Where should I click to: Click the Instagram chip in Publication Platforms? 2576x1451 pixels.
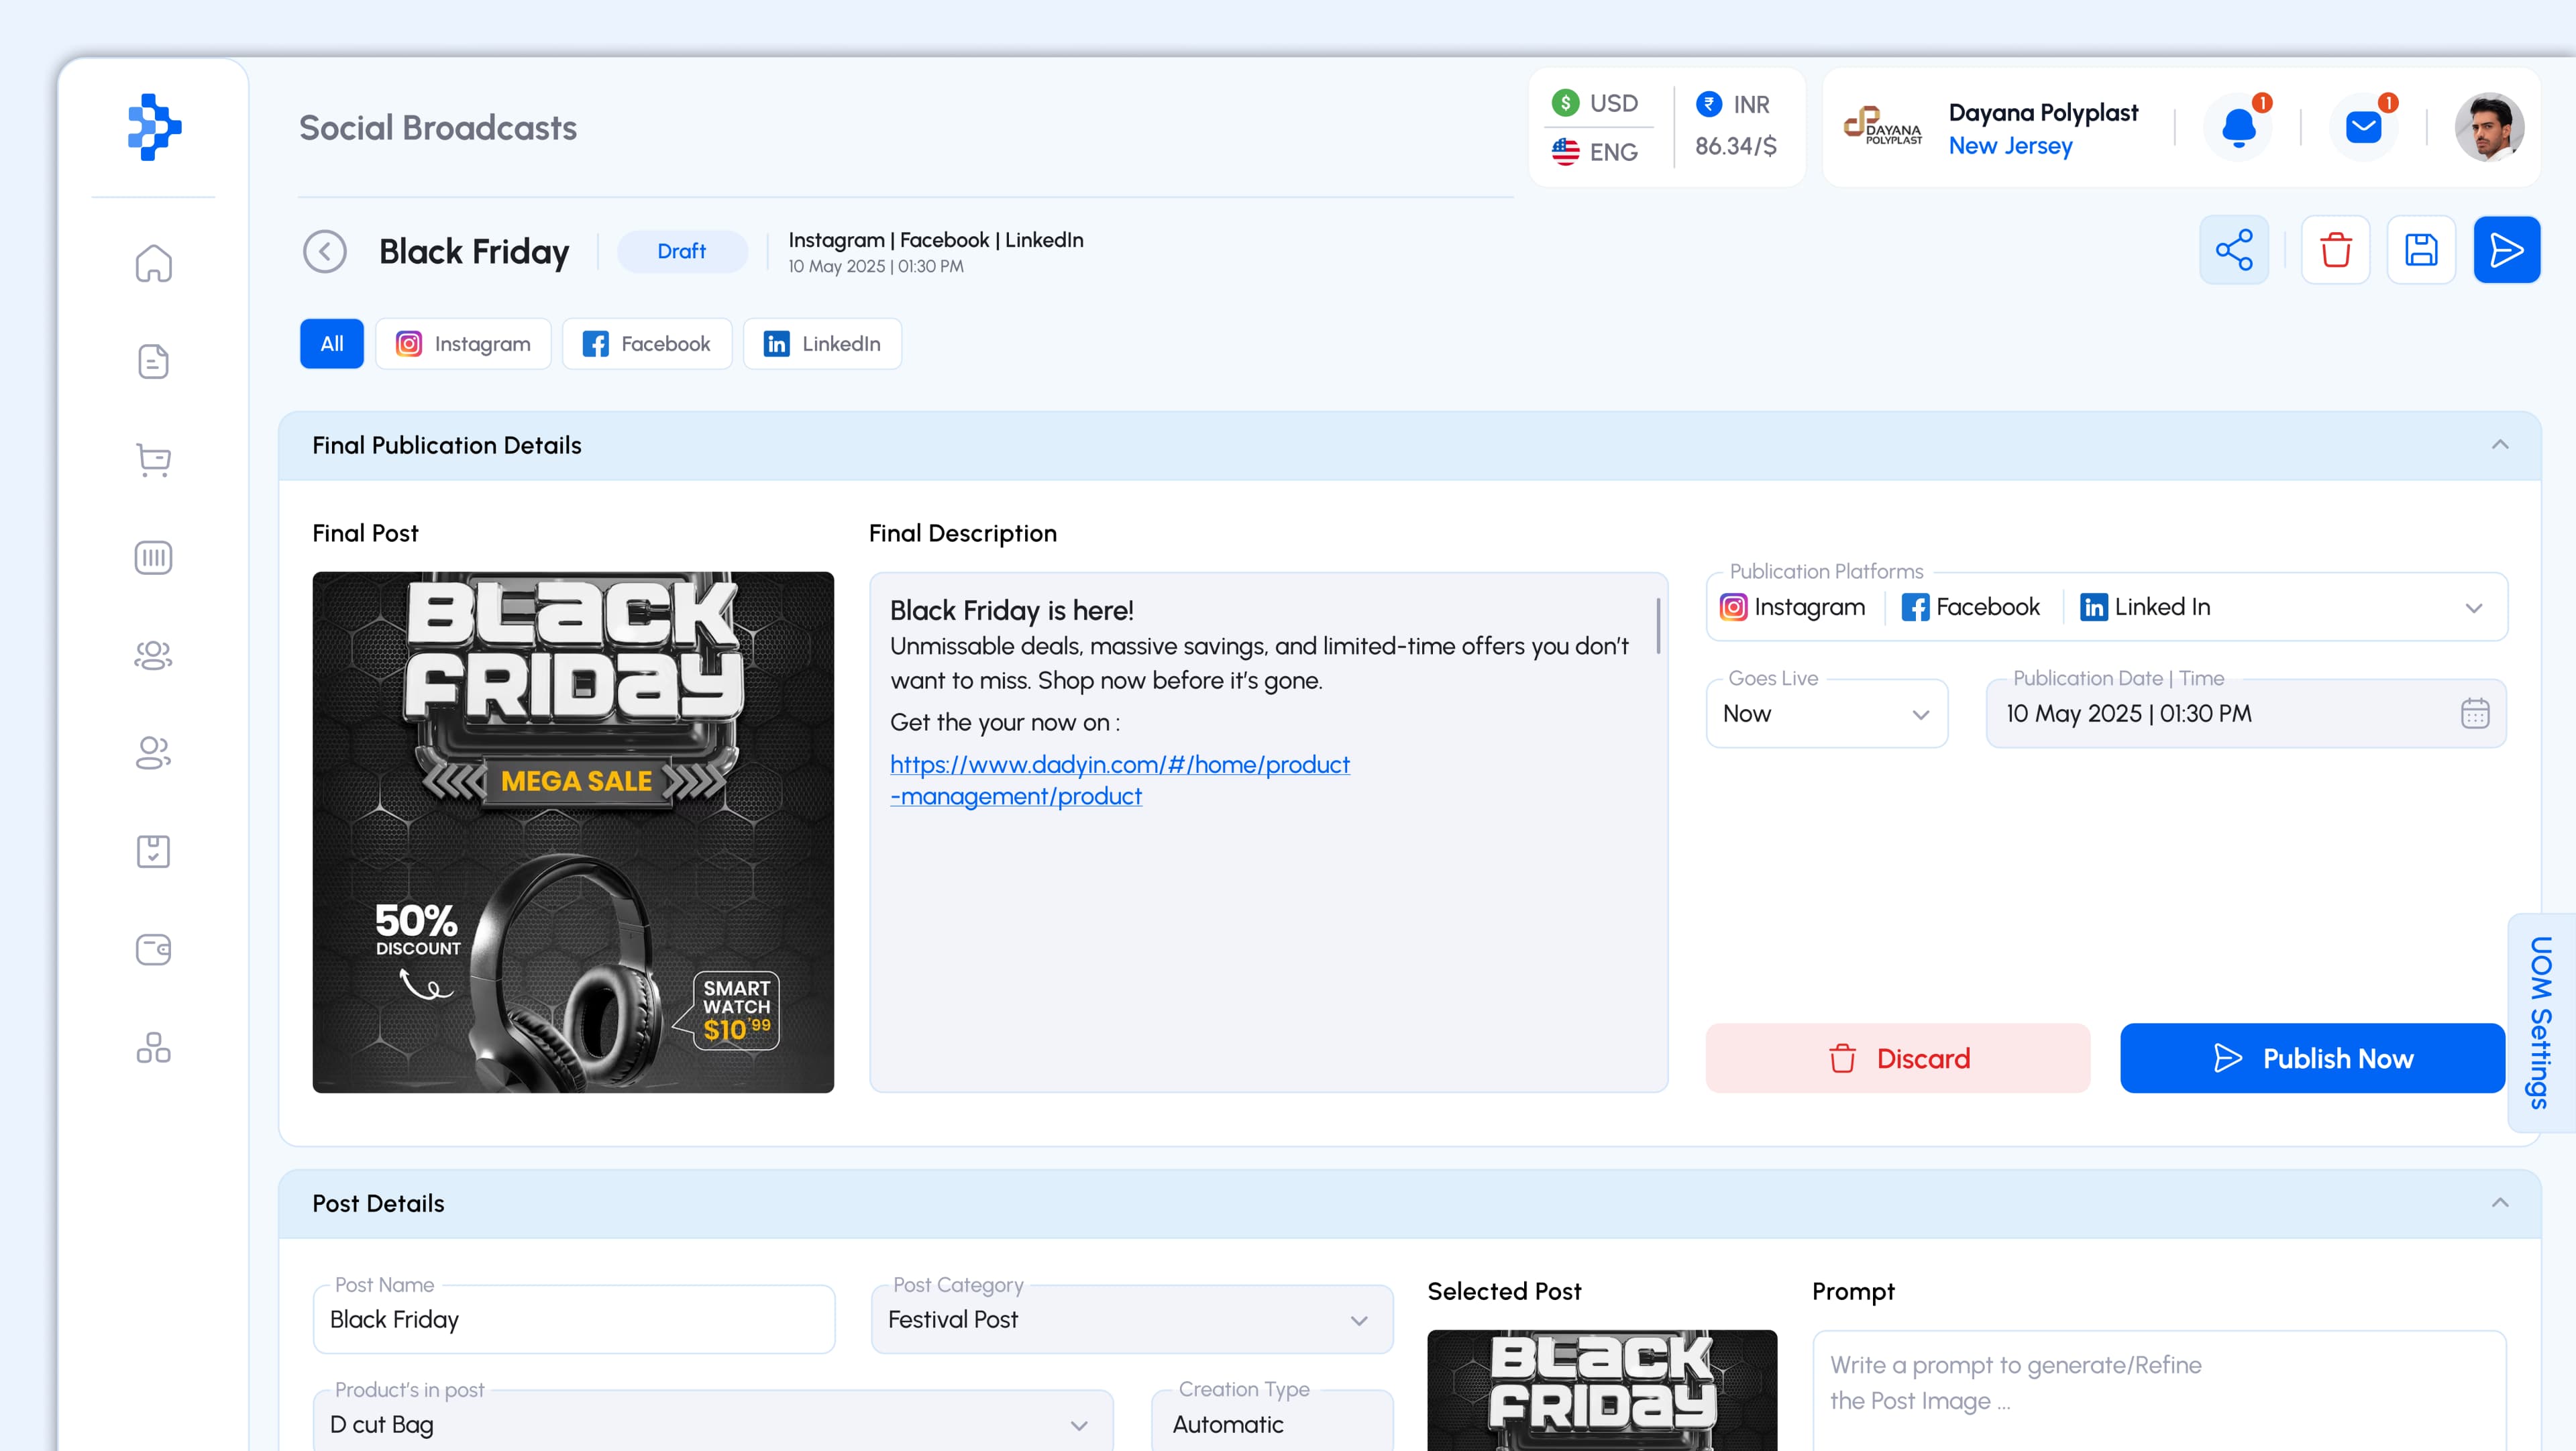(x=1793, y=607)
